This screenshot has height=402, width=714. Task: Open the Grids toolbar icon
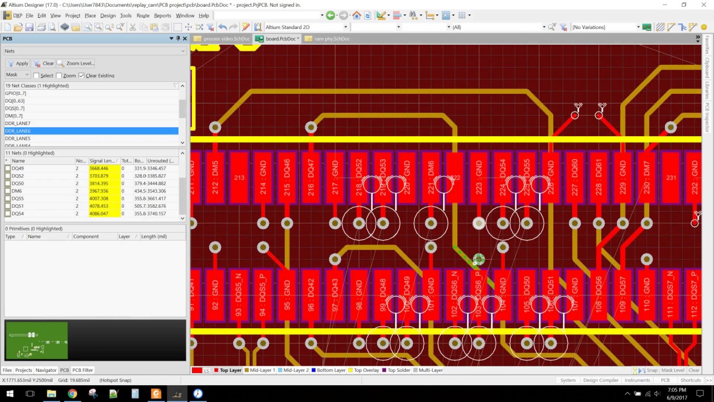coord(461,16)
